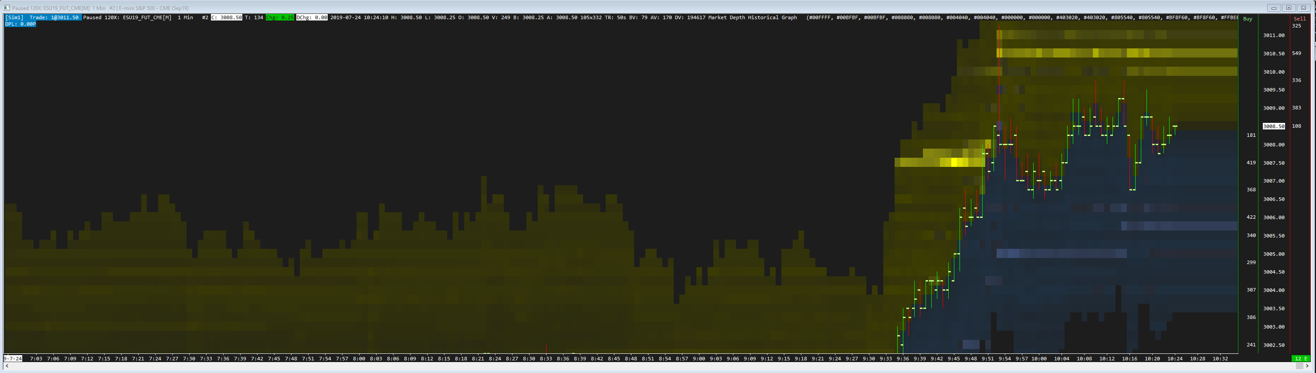
Task: Select the [Sim1] trade mode label
Action: 14,17
